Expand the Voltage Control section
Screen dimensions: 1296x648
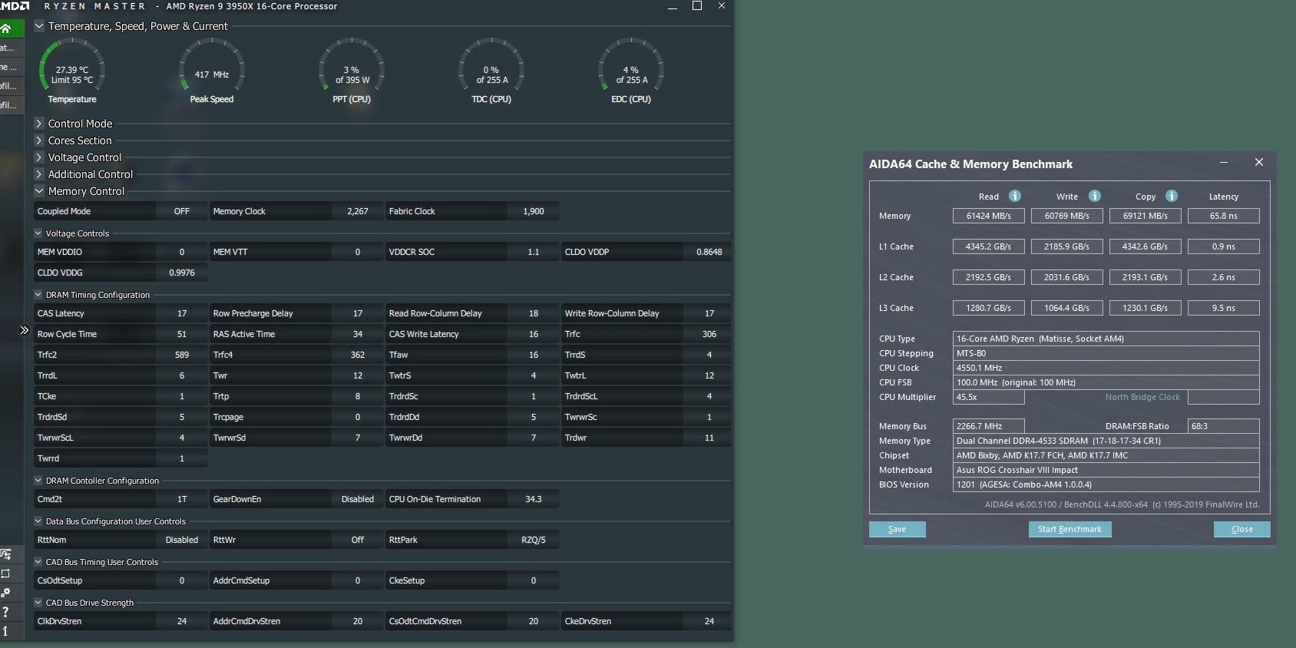tap(39, 157)
